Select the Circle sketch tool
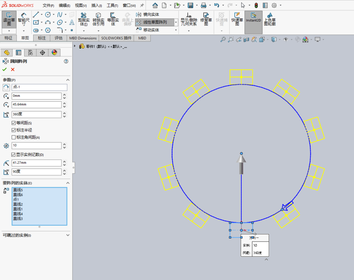The width and height of the screenshot is (354, 280). (x=48, y=15)
